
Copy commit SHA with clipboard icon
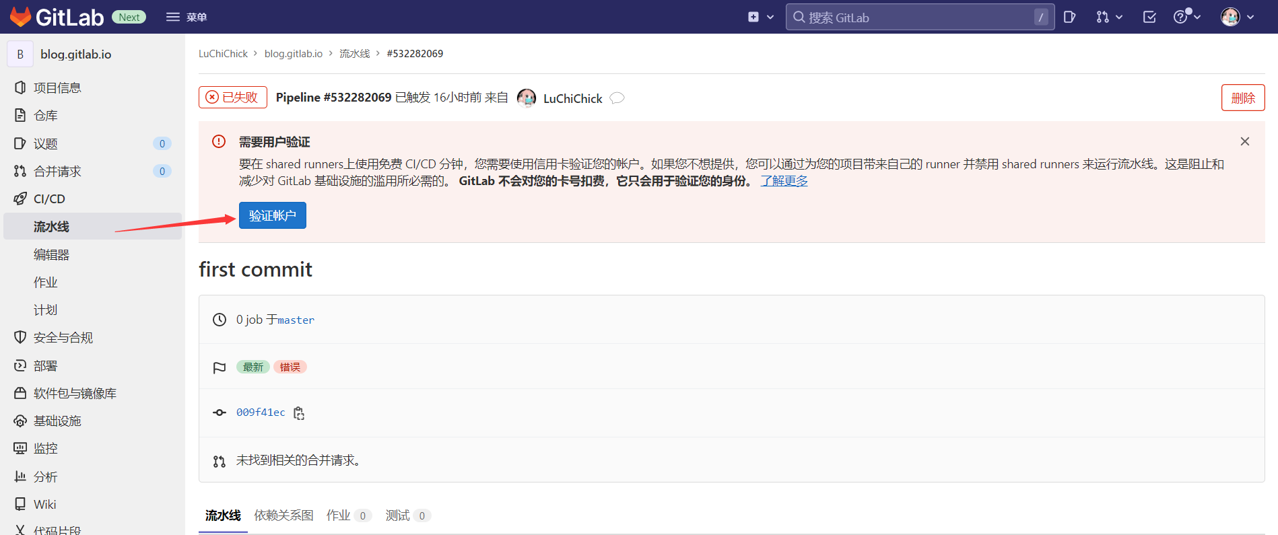click(299, 413)
